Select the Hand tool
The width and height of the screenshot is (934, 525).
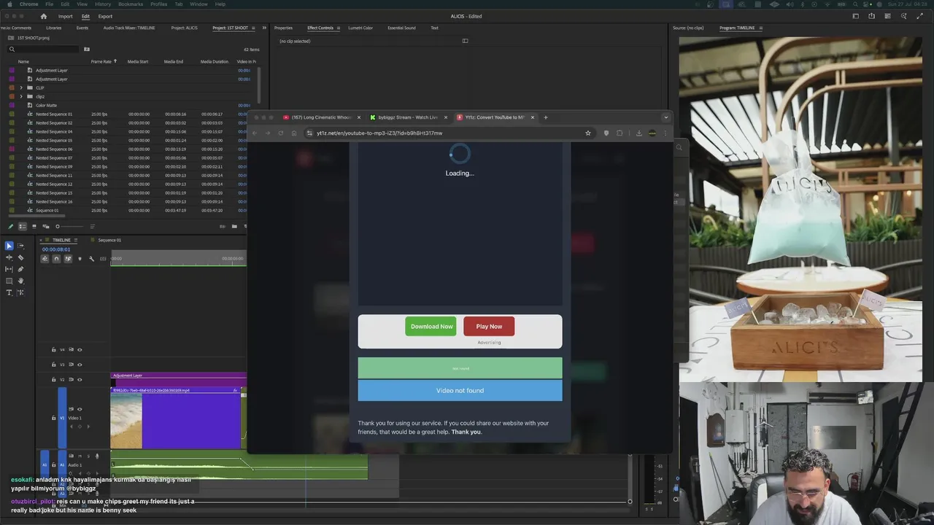[20, 281]
